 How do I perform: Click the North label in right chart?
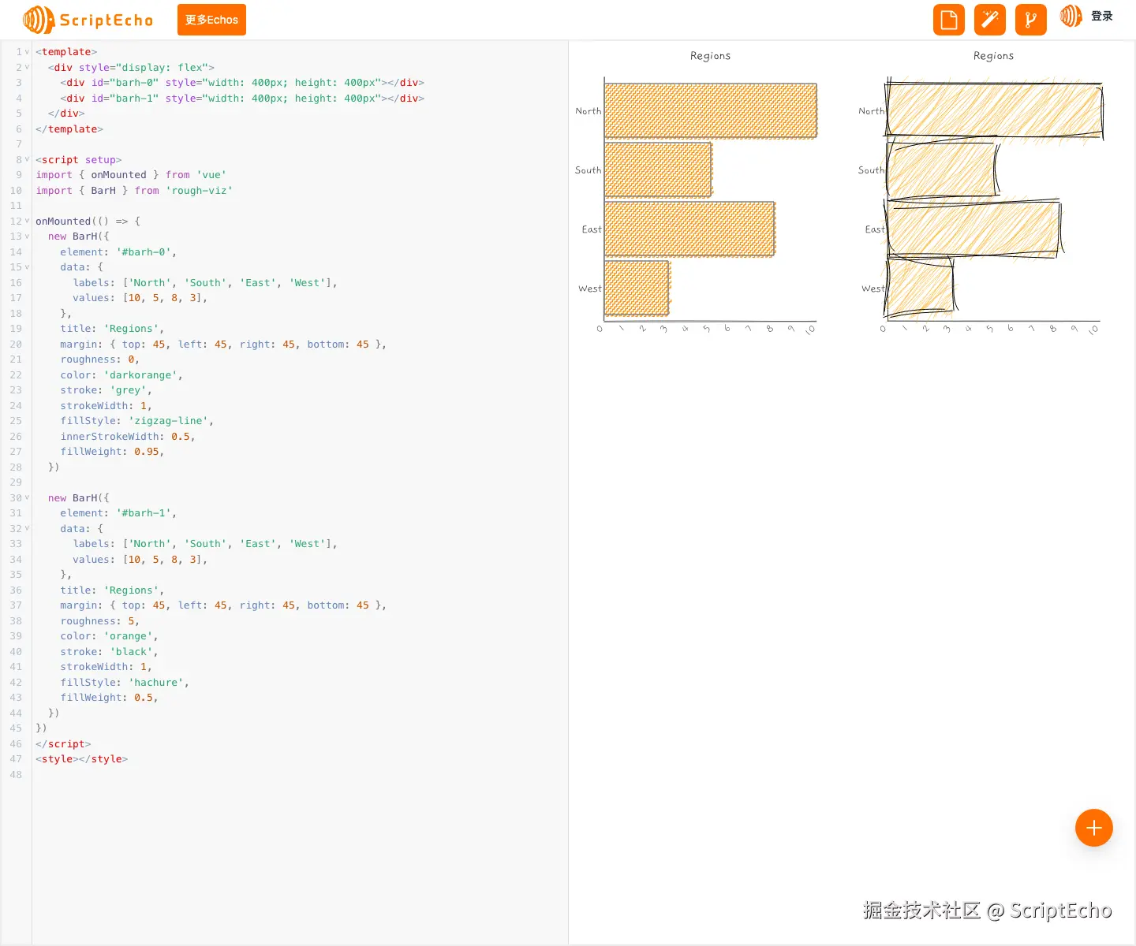click(872, 111)
